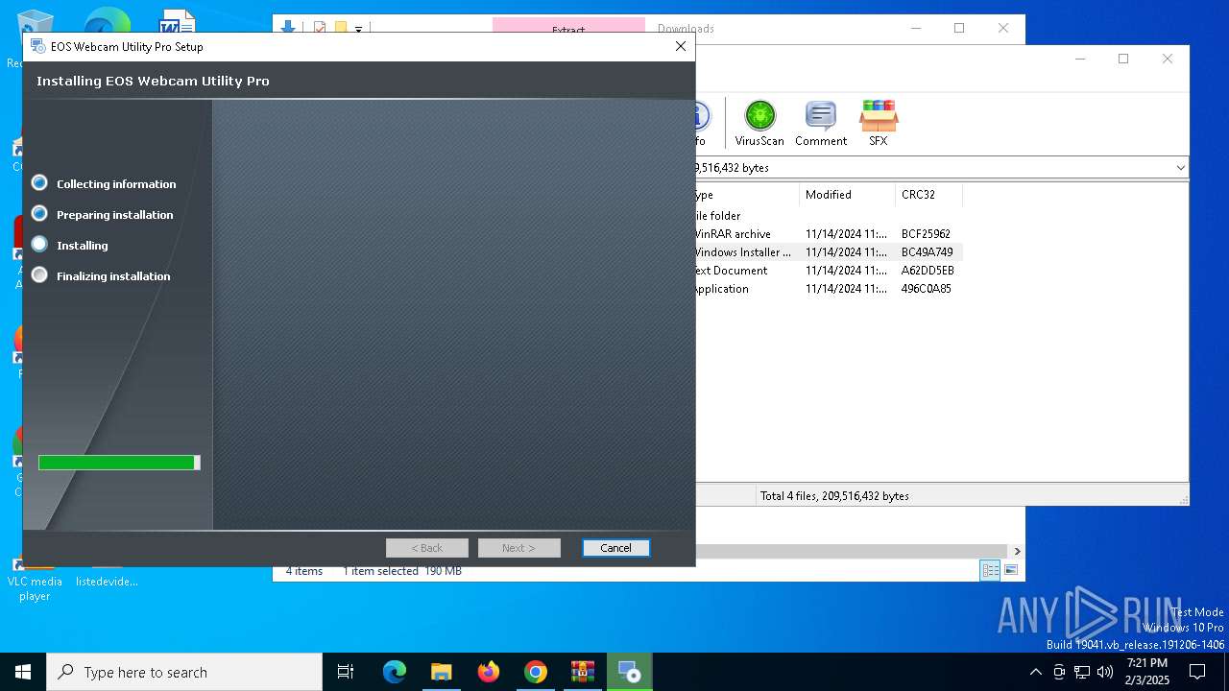Open the Comment tool in WinRAR
The image size is (1229, 691).
pos(820,123)
